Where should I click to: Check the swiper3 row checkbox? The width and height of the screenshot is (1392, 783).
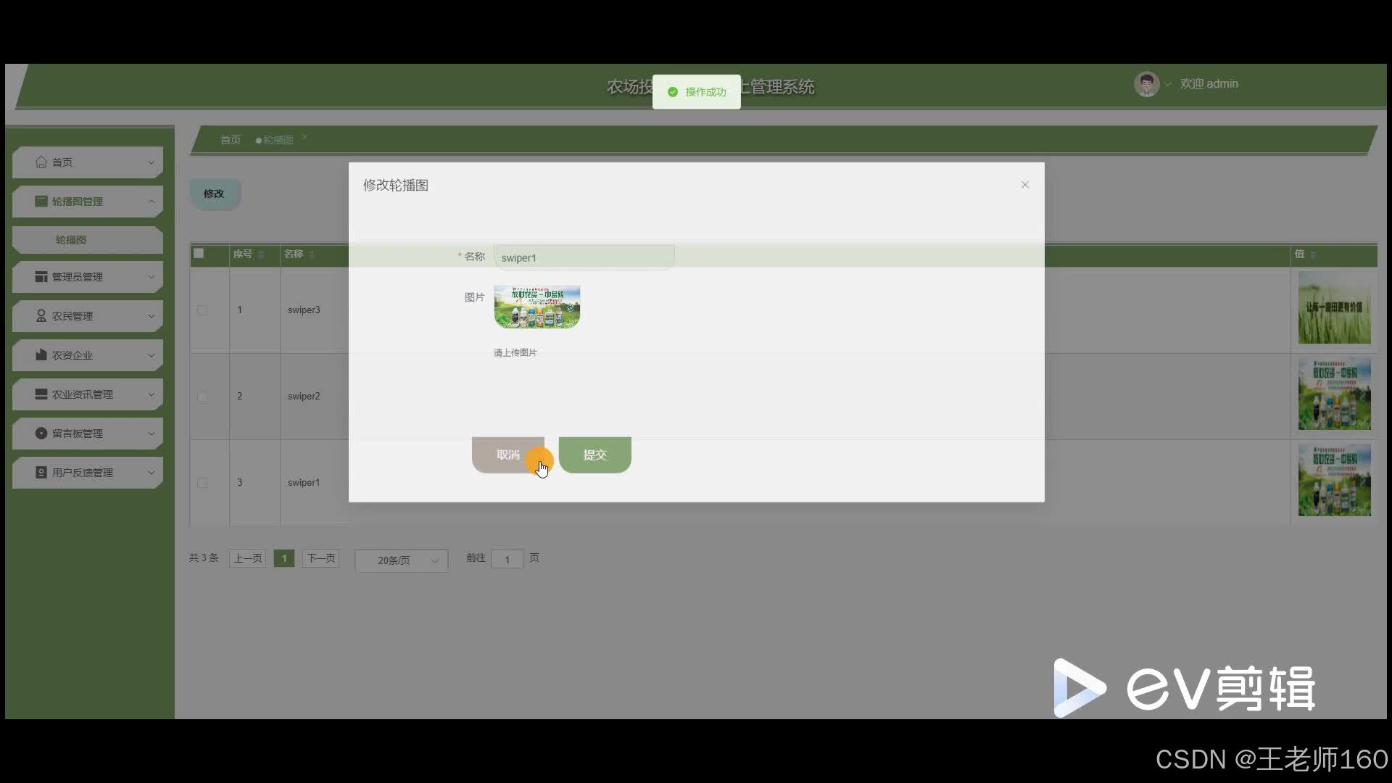(x=202, y=310)
